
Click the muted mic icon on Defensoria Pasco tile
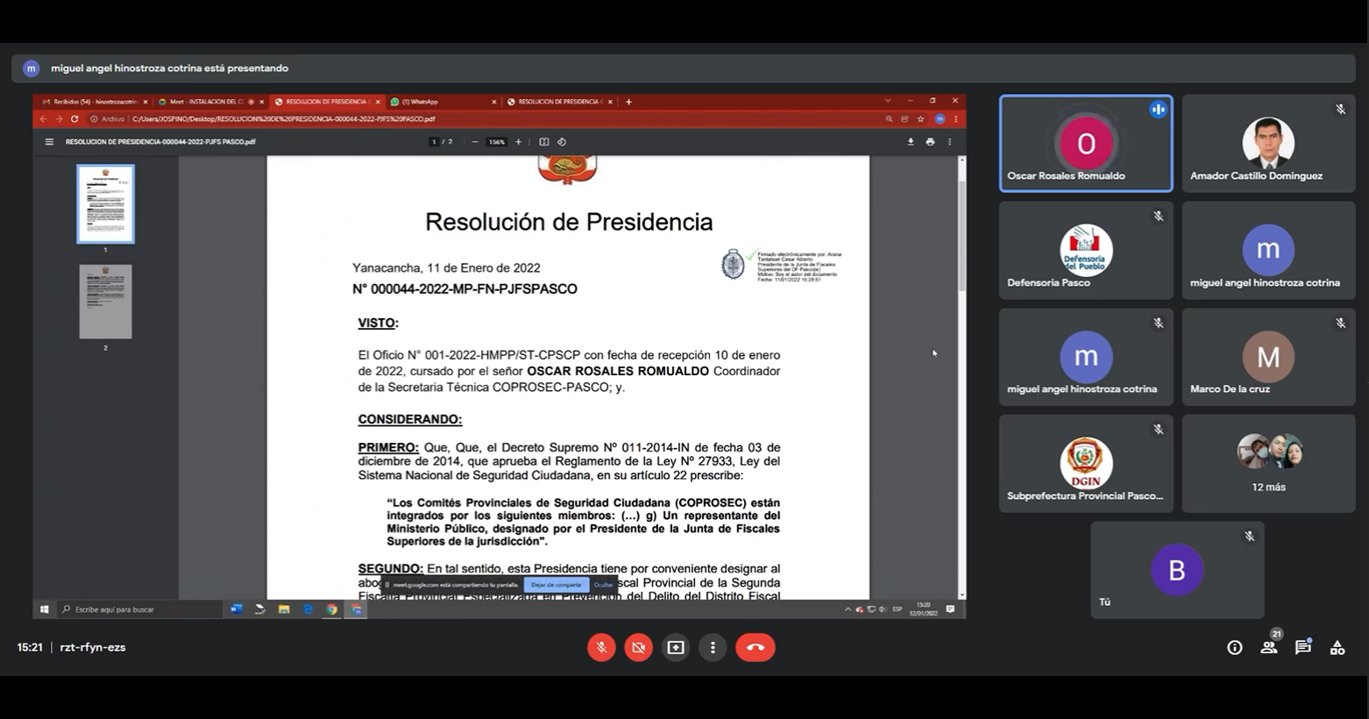coord(1158,217)
